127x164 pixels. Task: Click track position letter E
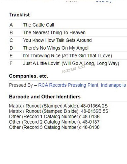pos(11,56)
